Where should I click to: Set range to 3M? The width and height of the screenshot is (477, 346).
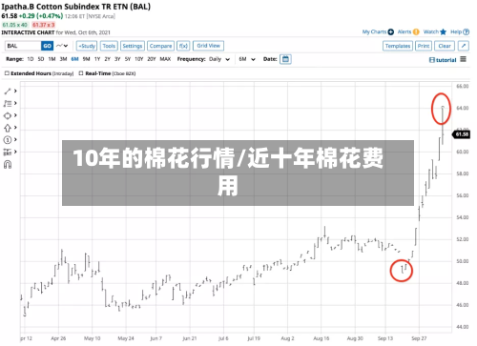[63, 59]
